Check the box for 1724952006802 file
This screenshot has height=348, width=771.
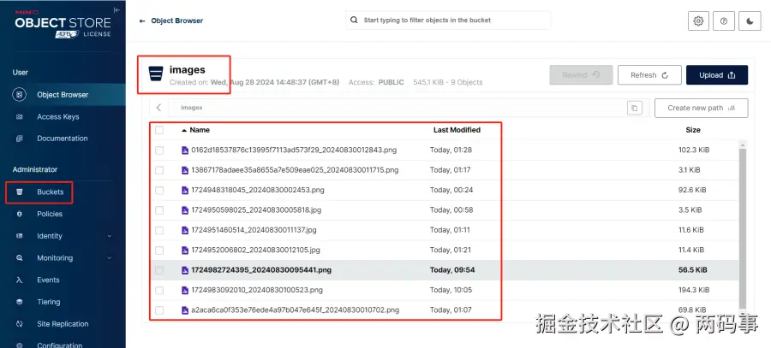coord(158,251)
